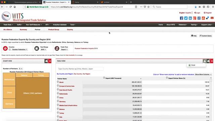Expand the Show More Columns dropdown

pyautogui.click(x=203, y=74)
